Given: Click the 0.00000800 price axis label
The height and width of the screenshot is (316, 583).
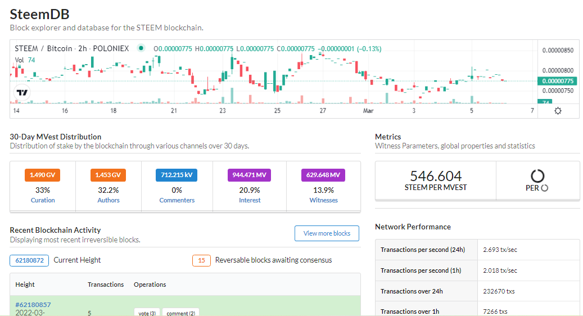Looking at the screenshot, I should [x=558, y=70].
